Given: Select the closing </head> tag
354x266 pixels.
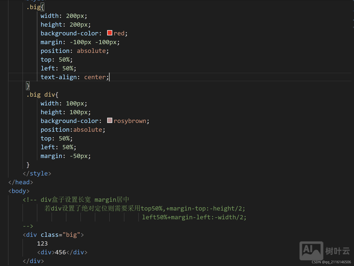Looking at the screenshot, I should (20, 182).
